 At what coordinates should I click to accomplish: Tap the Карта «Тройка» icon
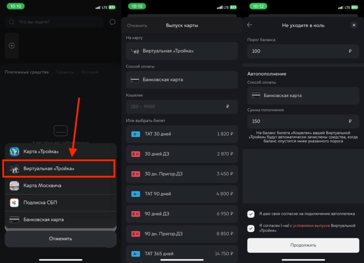14,152
